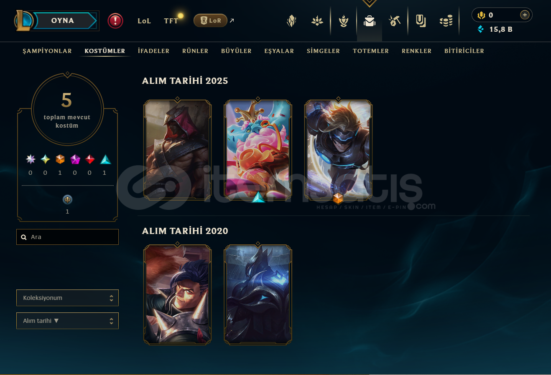Open the Crafting hammer icon
The height and width of the screenshot is (375, 551).
point(395,20)
